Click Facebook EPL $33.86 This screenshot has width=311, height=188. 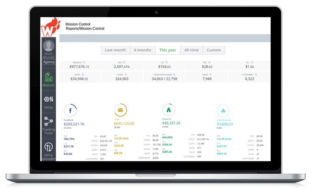point(68,154)
